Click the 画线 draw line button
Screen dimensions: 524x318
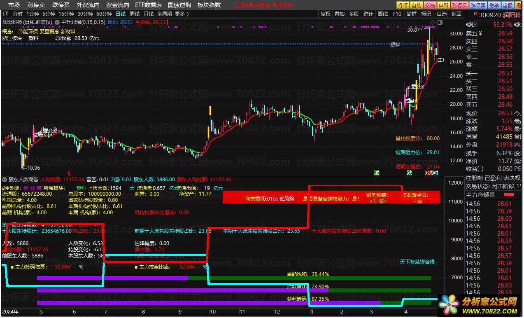pos(383,14)
